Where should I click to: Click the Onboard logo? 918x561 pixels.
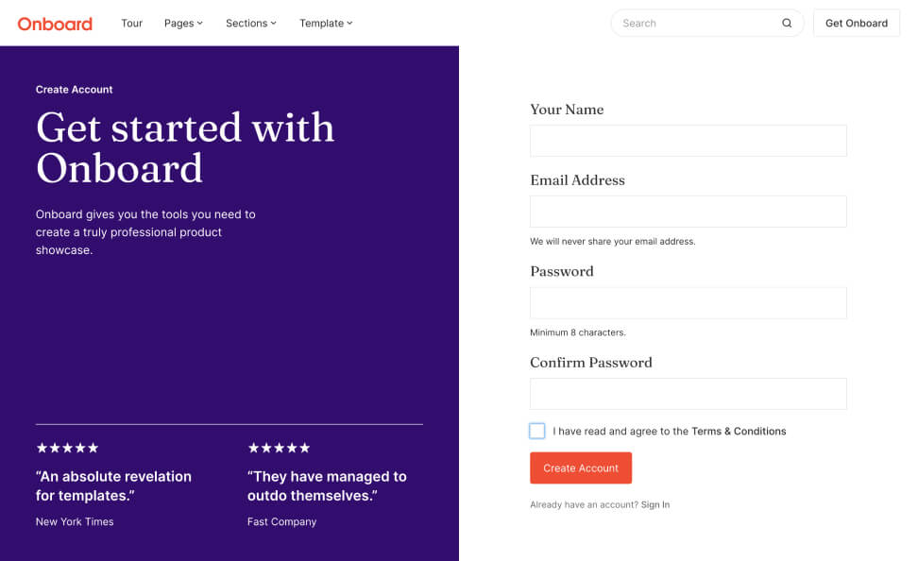pyautogui.click(x=55, y=24)
